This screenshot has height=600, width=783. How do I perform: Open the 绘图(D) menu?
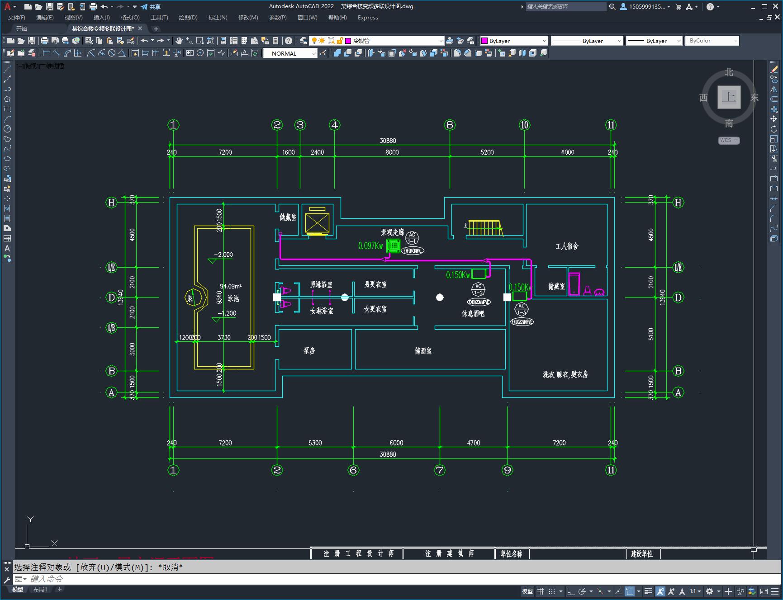tap(188, 18)
